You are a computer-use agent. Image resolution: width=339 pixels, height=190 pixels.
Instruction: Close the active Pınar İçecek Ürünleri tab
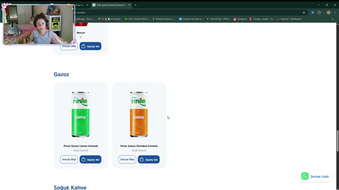click(130, 5)
